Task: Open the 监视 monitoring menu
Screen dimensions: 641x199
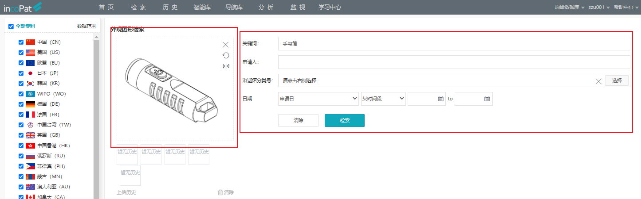Action: point(298,7)
